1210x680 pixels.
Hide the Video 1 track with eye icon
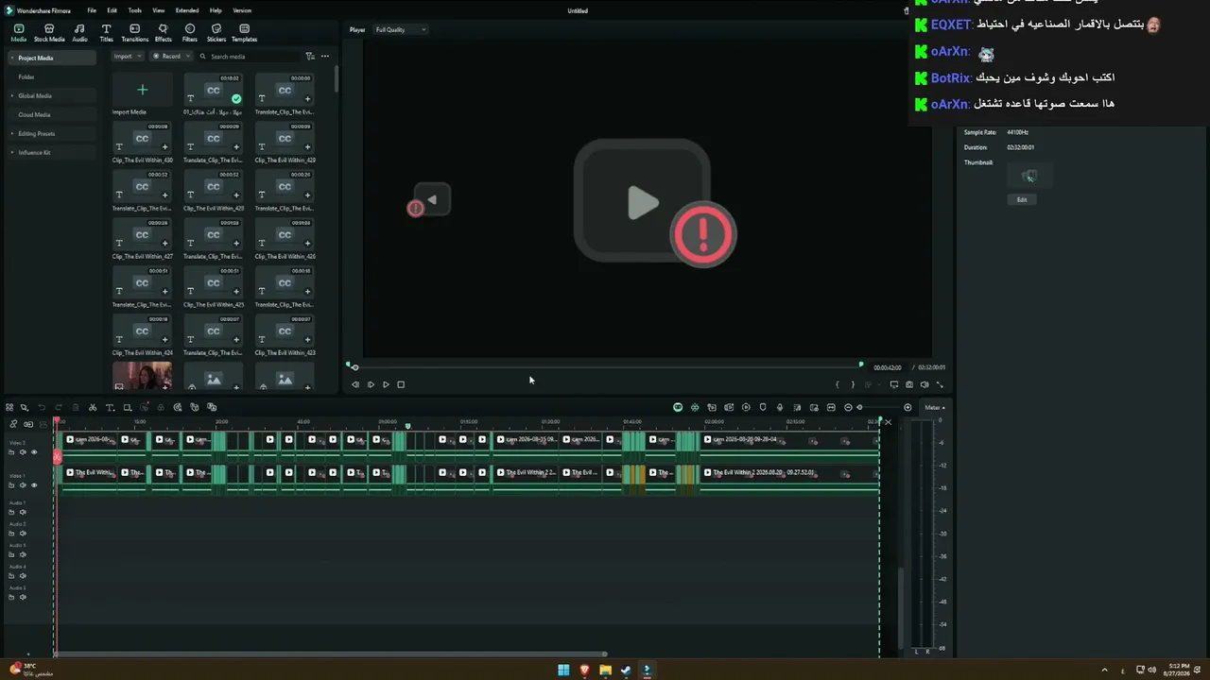click(x=34, y=485)
